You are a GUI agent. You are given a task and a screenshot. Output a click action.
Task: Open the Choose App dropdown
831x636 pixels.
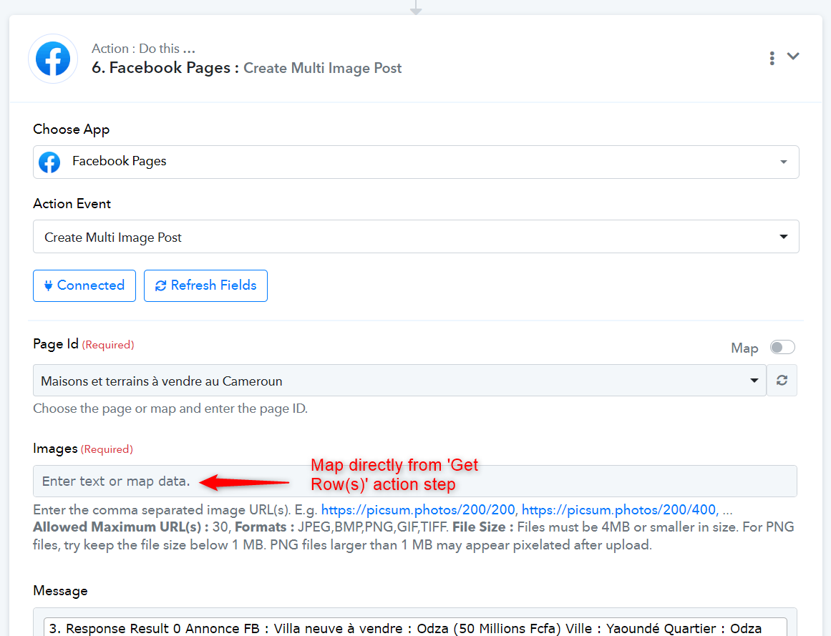pyautogui.click(x=416, y=162)
